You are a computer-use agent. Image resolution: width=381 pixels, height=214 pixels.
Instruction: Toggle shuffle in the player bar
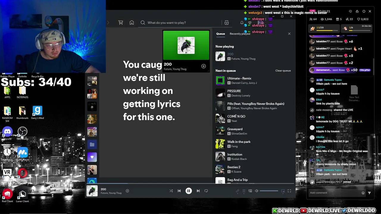171,191
